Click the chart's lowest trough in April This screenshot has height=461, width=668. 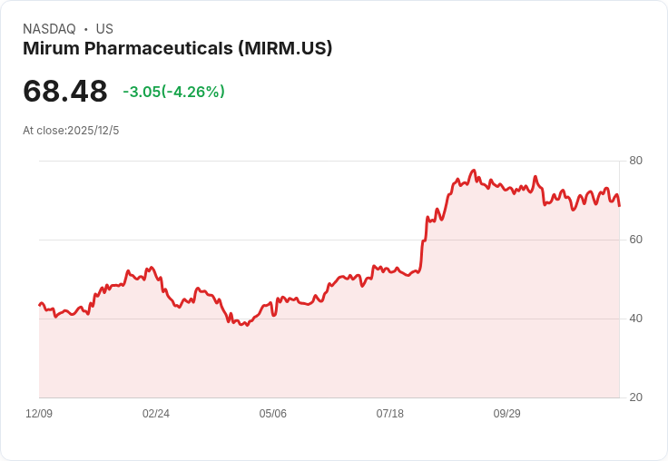tap(247, 325)
